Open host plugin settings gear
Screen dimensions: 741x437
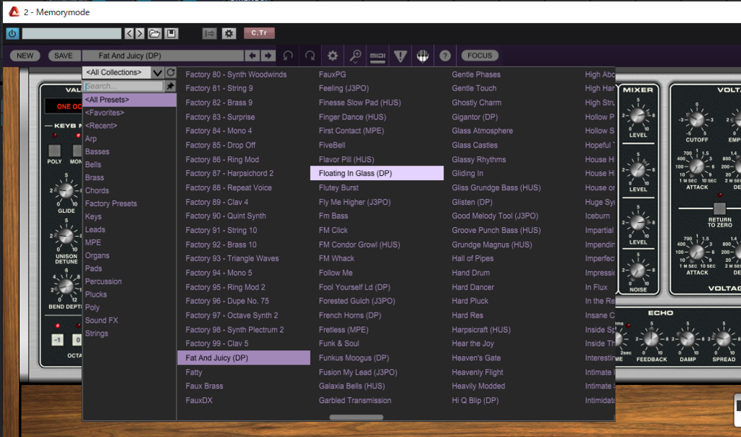click(229, 33)
